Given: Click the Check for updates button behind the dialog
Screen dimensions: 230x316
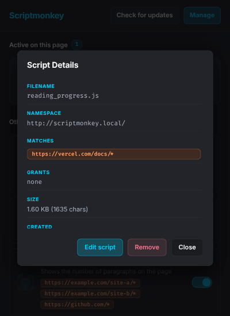Looking at the screenshot, I should tap(144, 16).
